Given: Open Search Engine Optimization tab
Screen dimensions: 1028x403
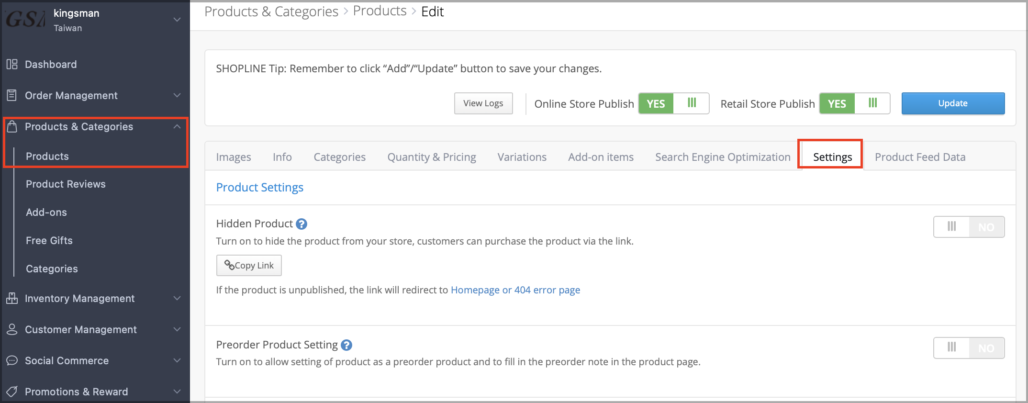Looking at the screenshot, I should tap(723, 157).
